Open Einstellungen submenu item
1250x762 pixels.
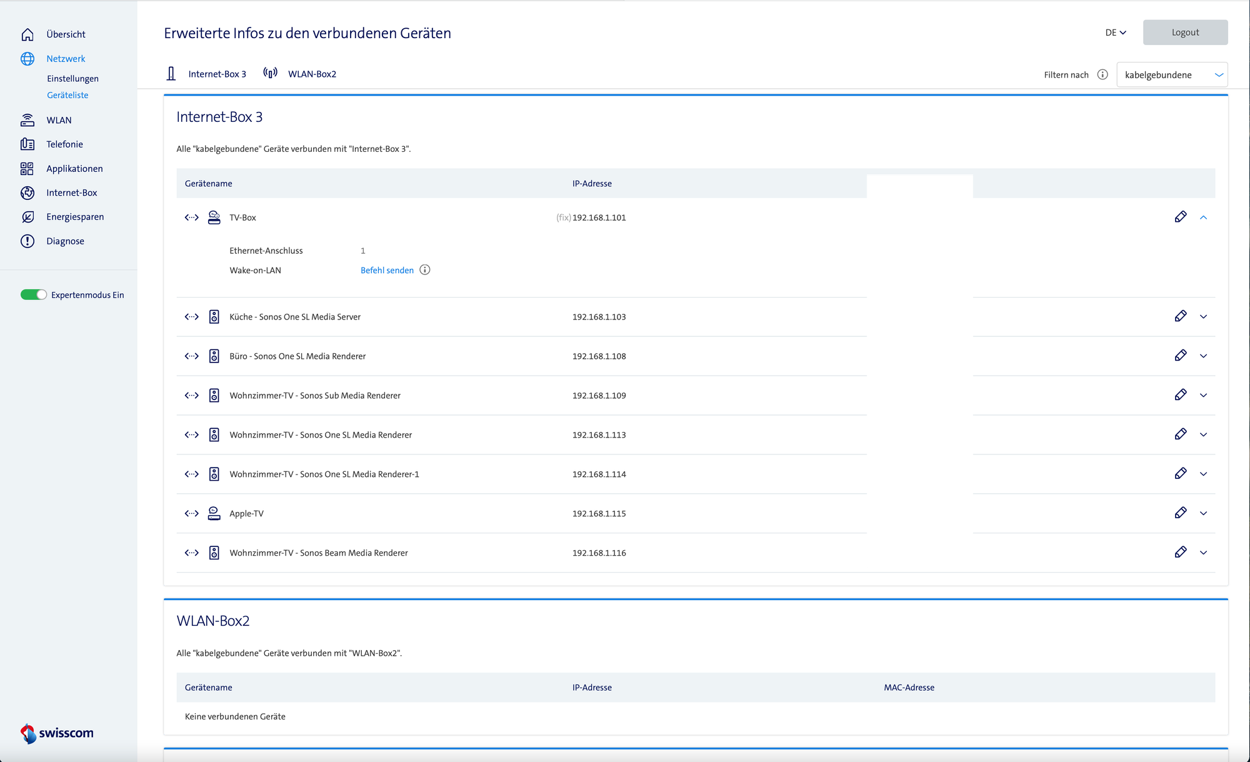(72, 79)
